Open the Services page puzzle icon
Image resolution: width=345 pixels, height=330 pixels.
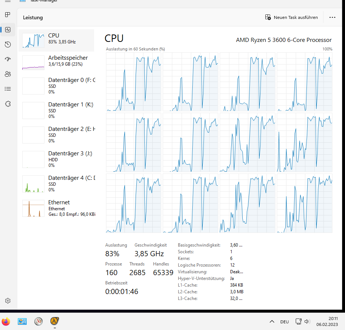click(x=8, y=104)
